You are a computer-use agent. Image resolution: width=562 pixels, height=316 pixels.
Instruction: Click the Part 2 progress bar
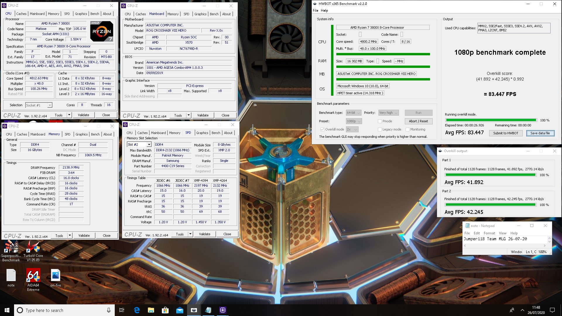(x=490, y=205)
